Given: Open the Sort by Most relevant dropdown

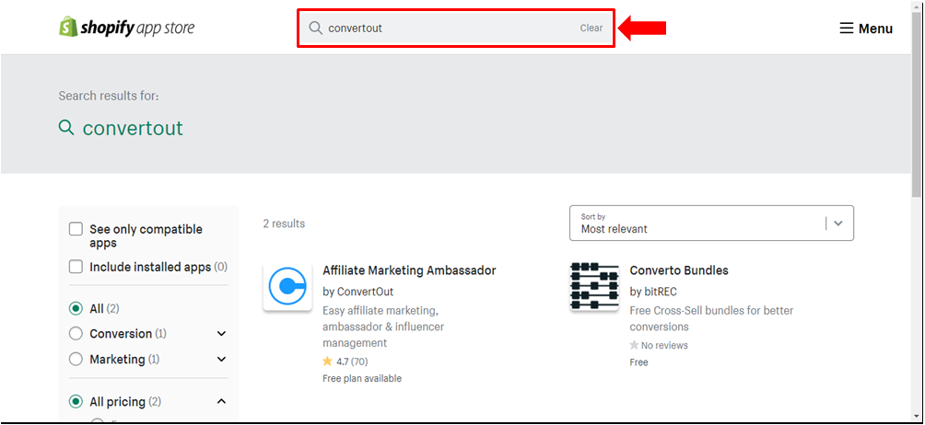Looking at the screenshot, I should pyautogui.click(x=711, y=224).
